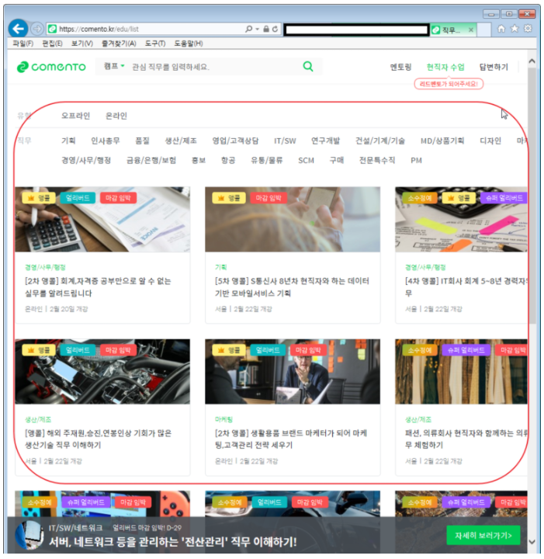Open the browser home icon
Image resolution: width=544 pixels, height=559 pixels.
(501, 29)
